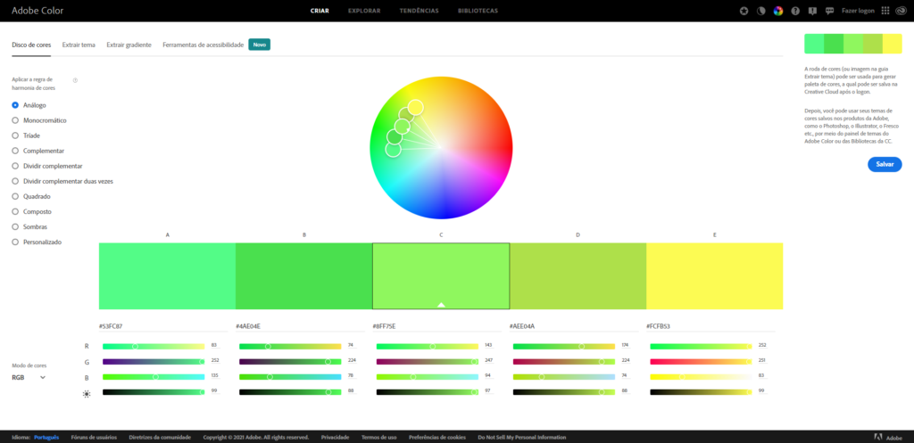Click the Salvar button
The height and width of the screenshot is (443, 914).
click(885, 164)
